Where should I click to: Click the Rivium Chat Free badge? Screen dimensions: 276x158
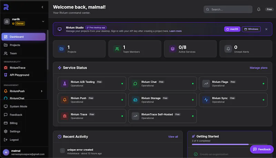point(161,82)
